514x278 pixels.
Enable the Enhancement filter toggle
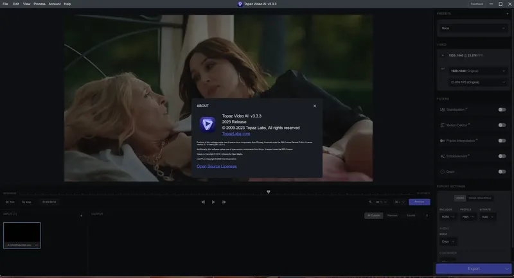coord(502,156)
